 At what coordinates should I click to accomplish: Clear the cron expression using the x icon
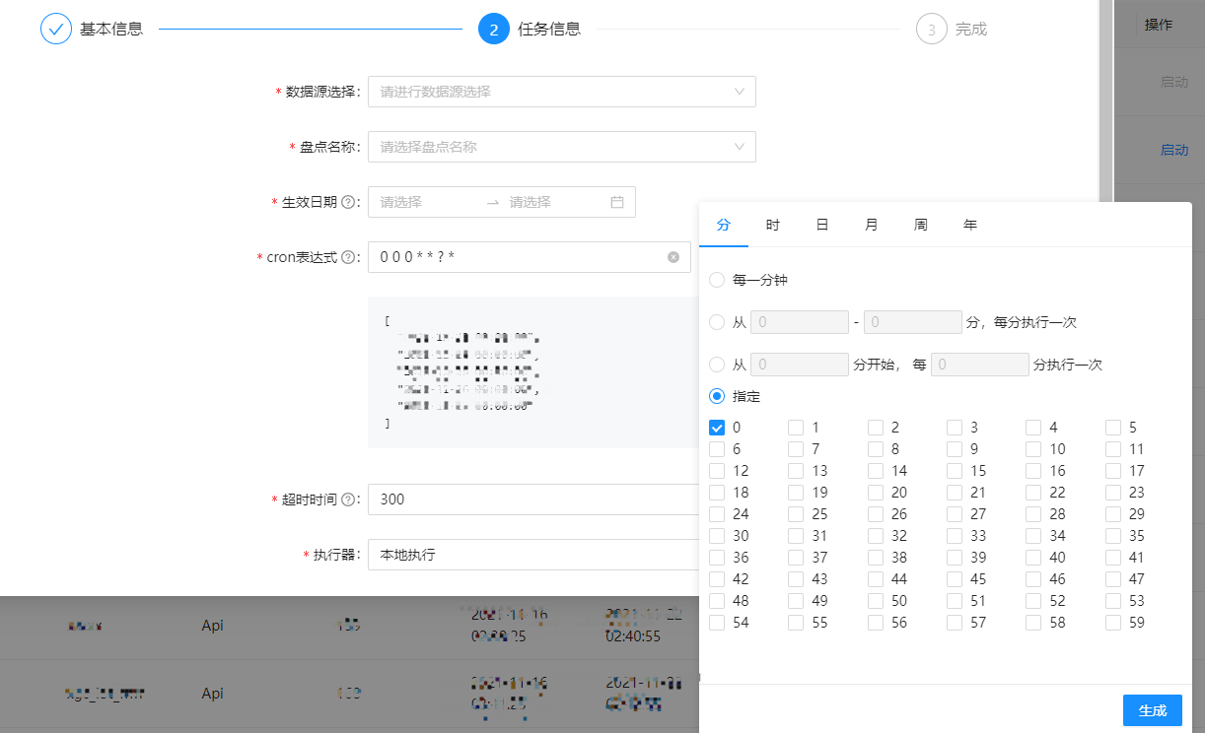(x=674, y=257)
